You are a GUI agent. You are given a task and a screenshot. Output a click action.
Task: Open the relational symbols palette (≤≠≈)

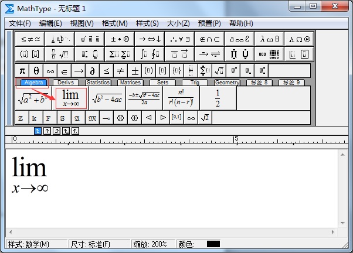30,39
